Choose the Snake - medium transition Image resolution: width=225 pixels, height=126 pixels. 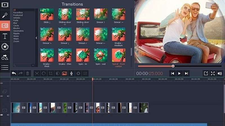point(118,34)
